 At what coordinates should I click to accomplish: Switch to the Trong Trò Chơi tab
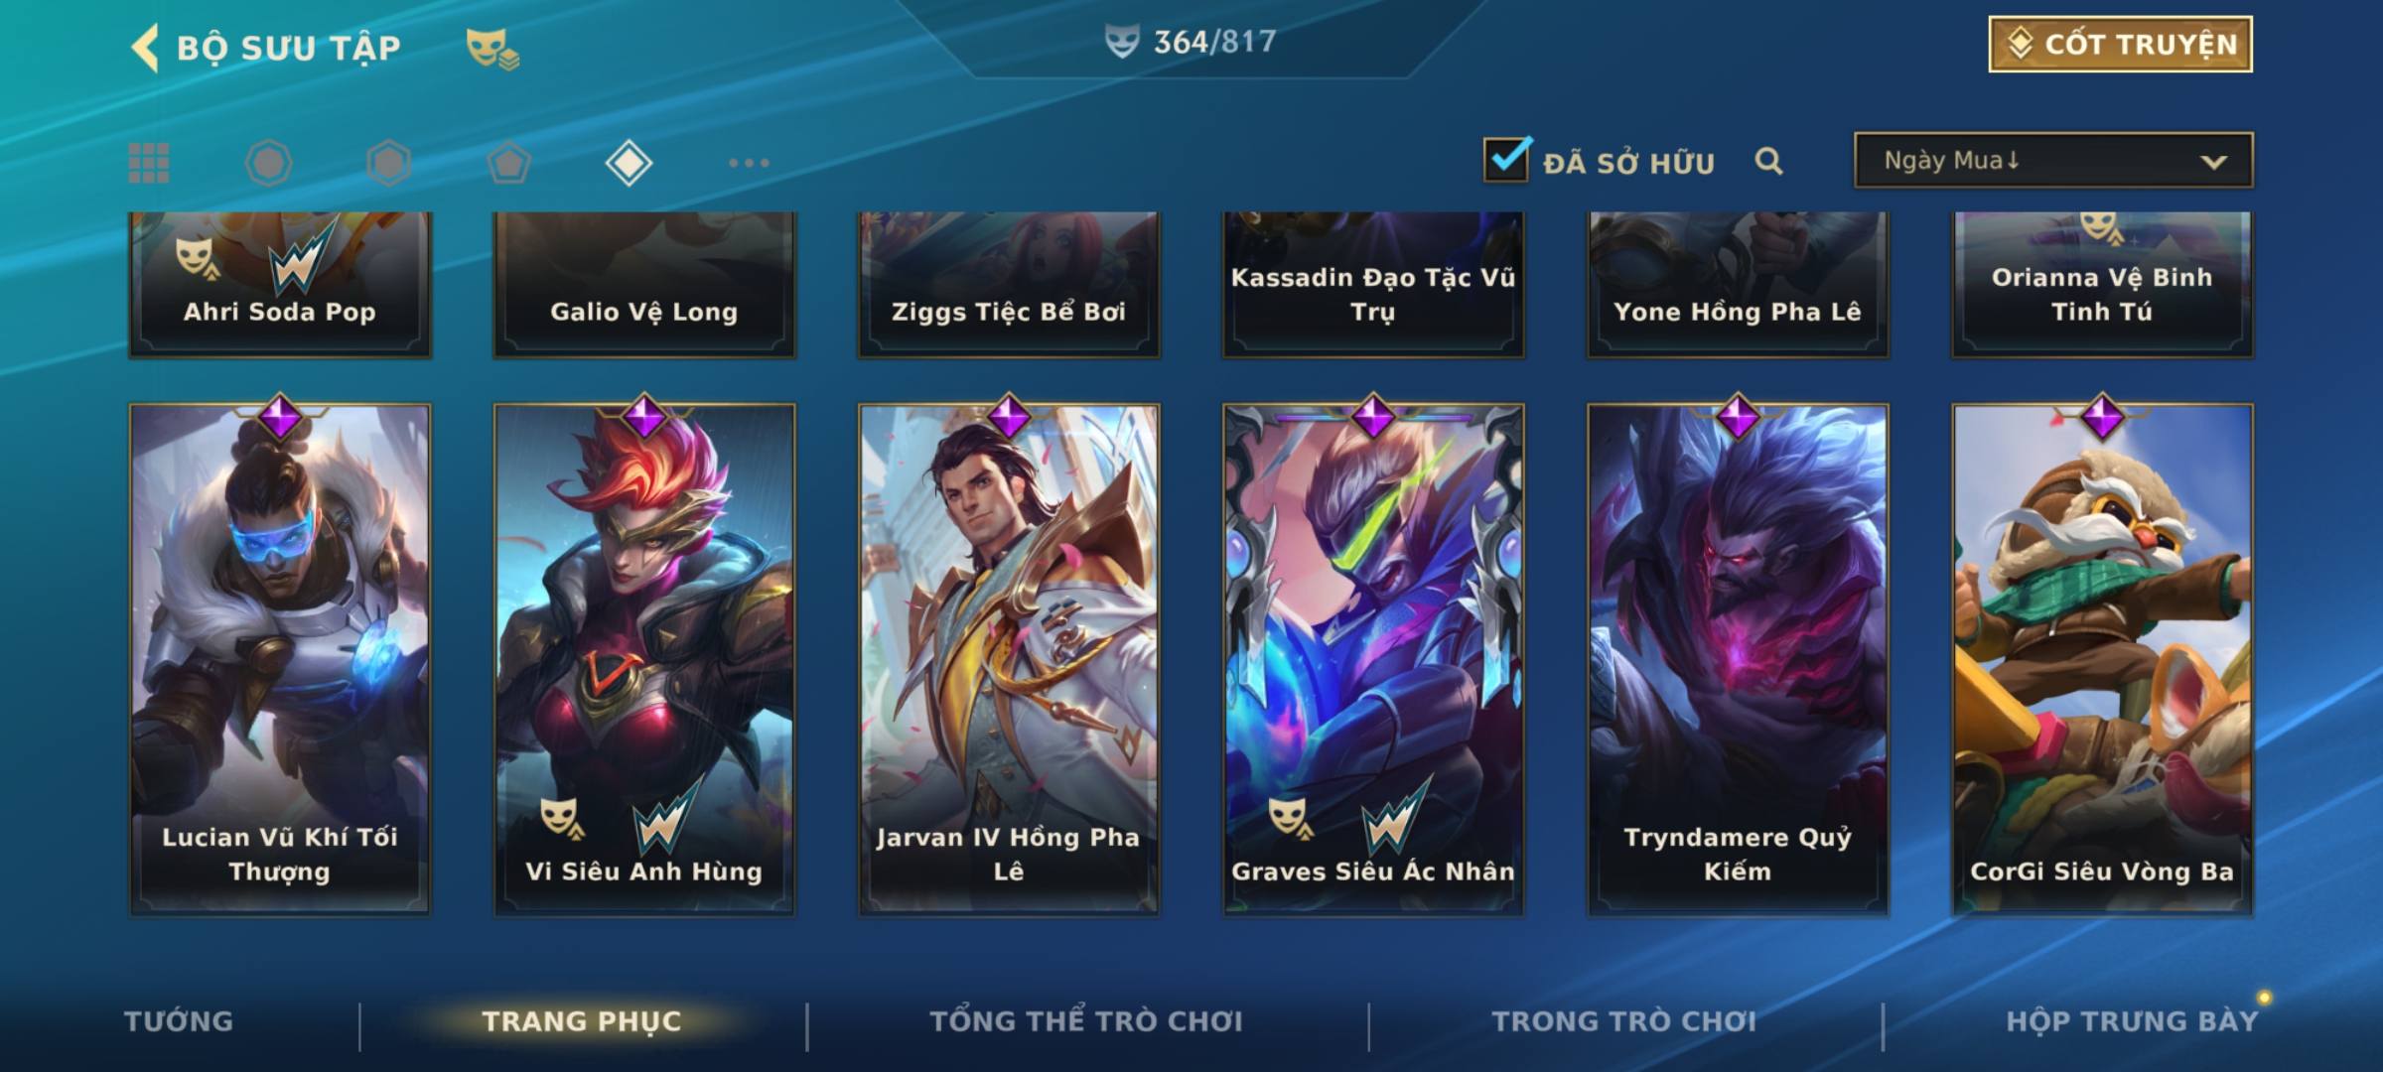[1624, 1020]
